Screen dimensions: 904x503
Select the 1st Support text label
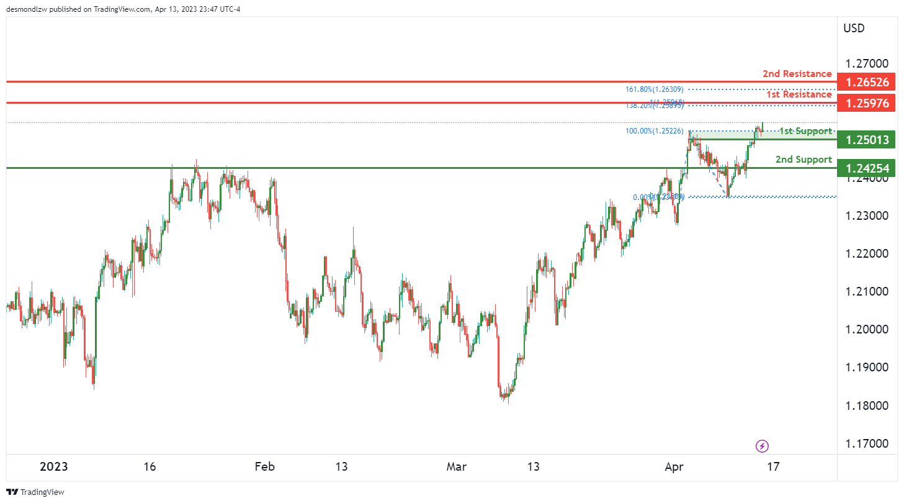[x=805, y=131]
